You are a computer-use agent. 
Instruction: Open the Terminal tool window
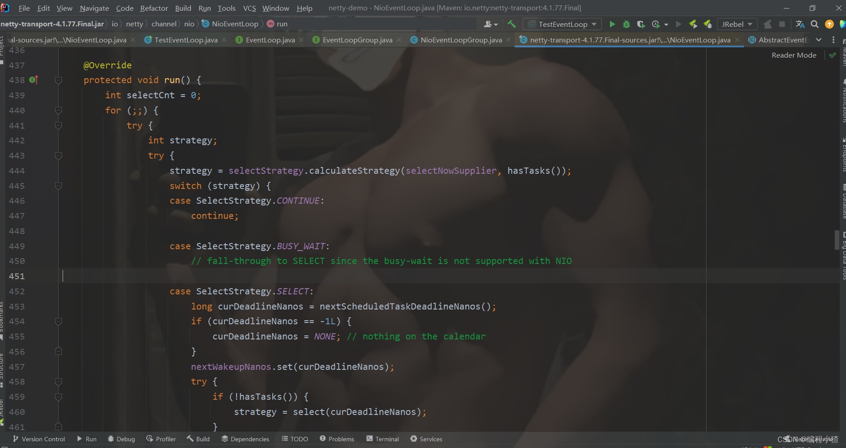point(382,439)
